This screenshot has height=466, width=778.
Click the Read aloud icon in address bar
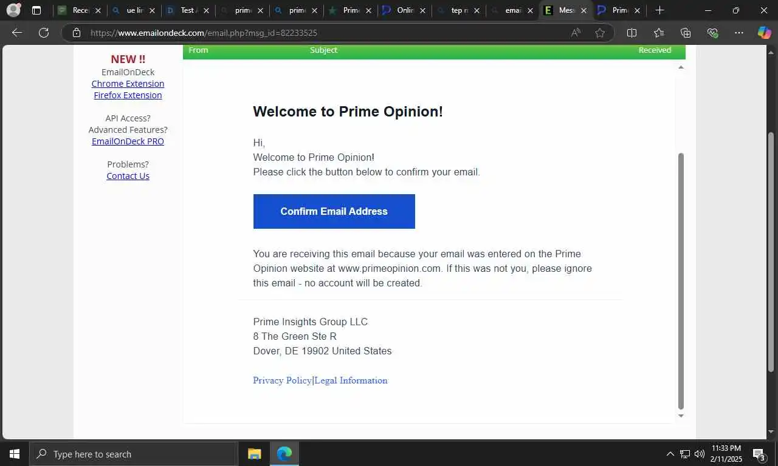pos(576,33)
